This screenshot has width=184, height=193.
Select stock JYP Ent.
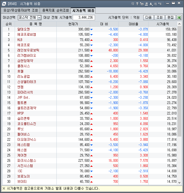tap(24, 98)
